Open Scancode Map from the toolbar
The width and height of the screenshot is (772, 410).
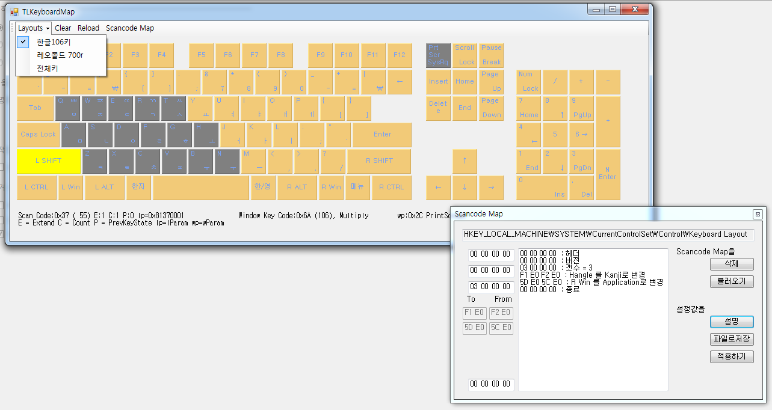click(x=130, y=28)
